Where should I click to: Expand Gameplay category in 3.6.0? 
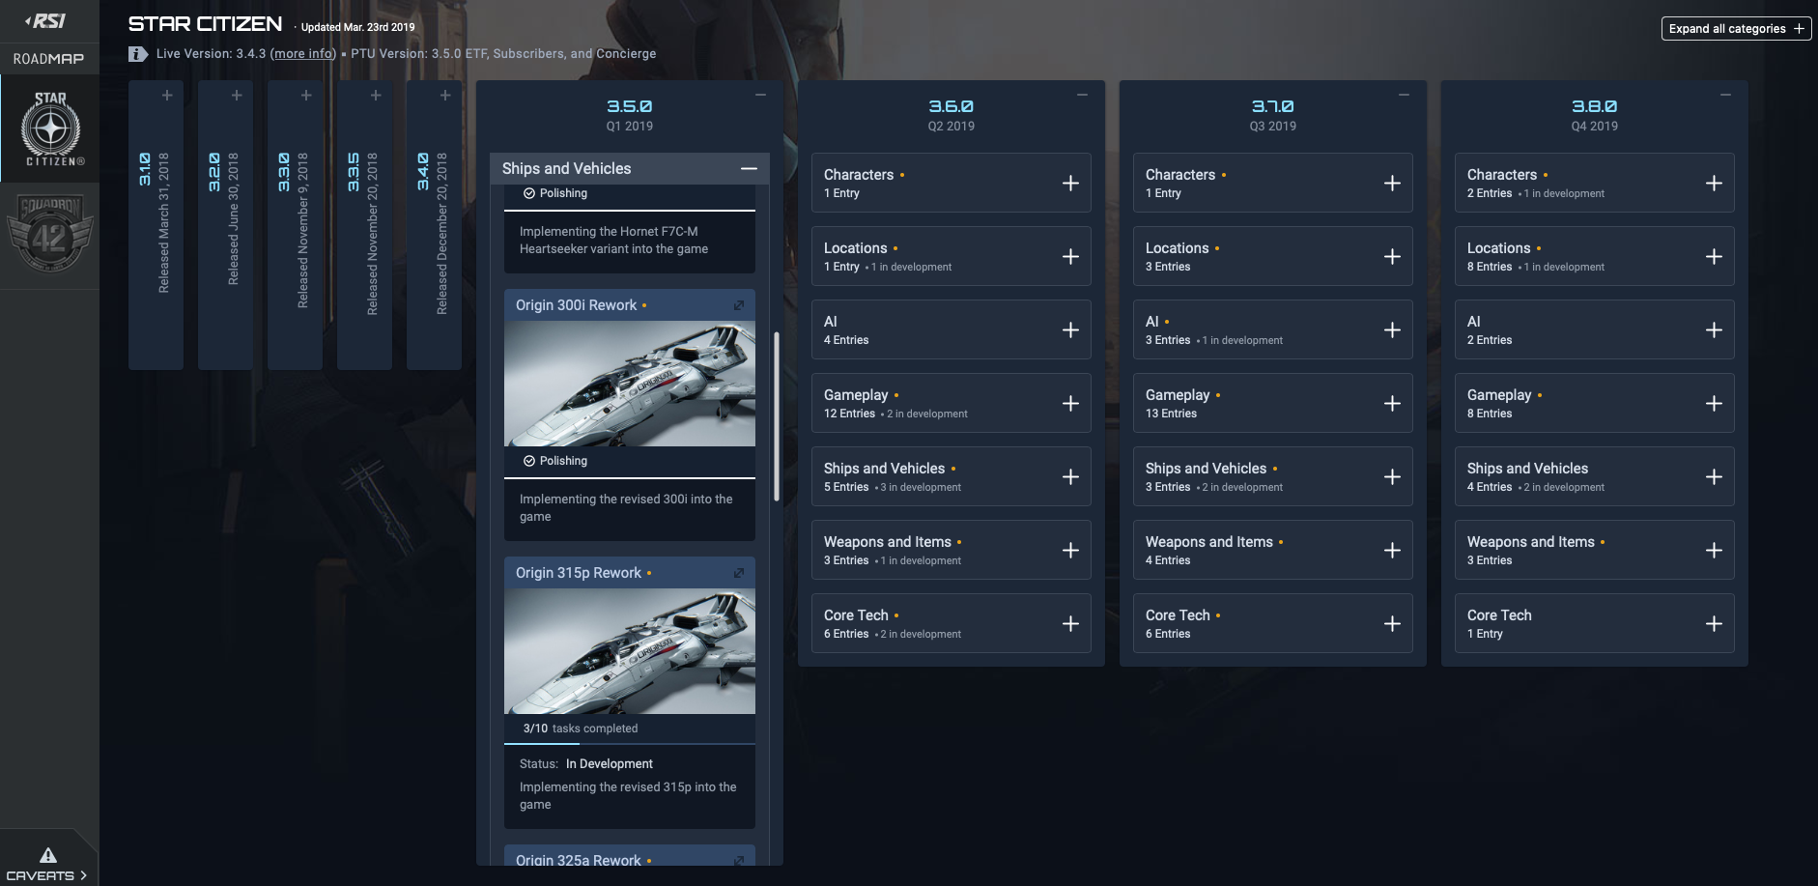1070,404
